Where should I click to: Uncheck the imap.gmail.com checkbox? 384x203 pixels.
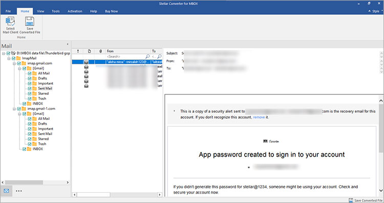[x=19, y=63]
